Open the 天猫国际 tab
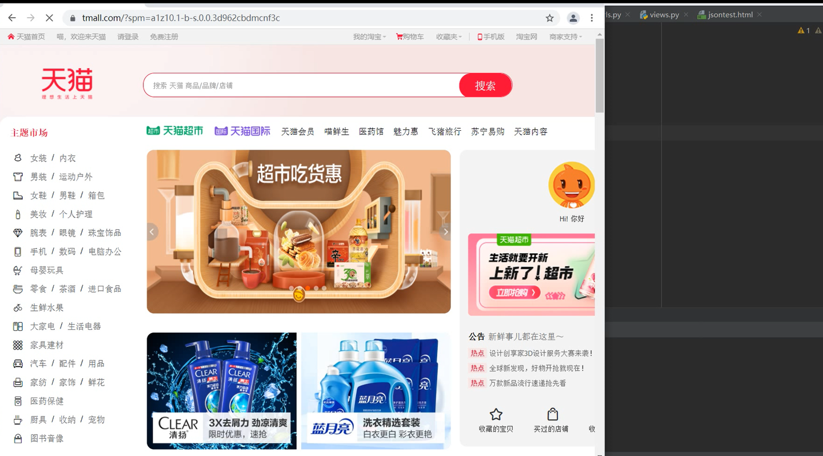The height and width of the screenshot is (456, 823). coord(242,131)
